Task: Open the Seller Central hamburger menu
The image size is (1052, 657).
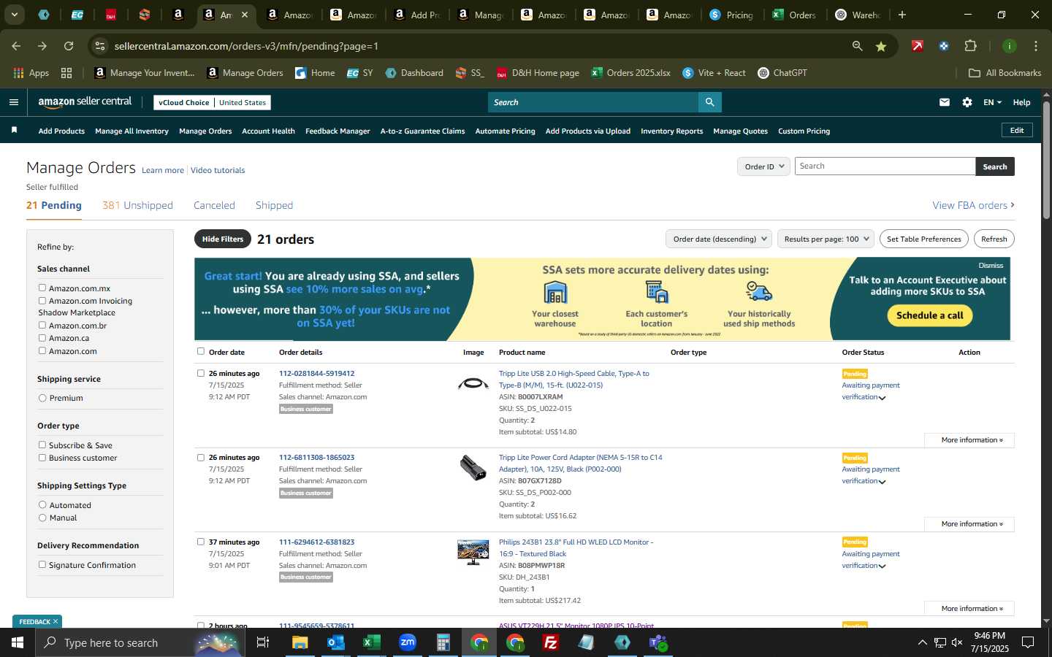Action: (x=14, y=102)
